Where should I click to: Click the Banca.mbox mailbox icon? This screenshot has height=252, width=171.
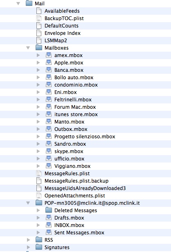click(x=49, y=70)
